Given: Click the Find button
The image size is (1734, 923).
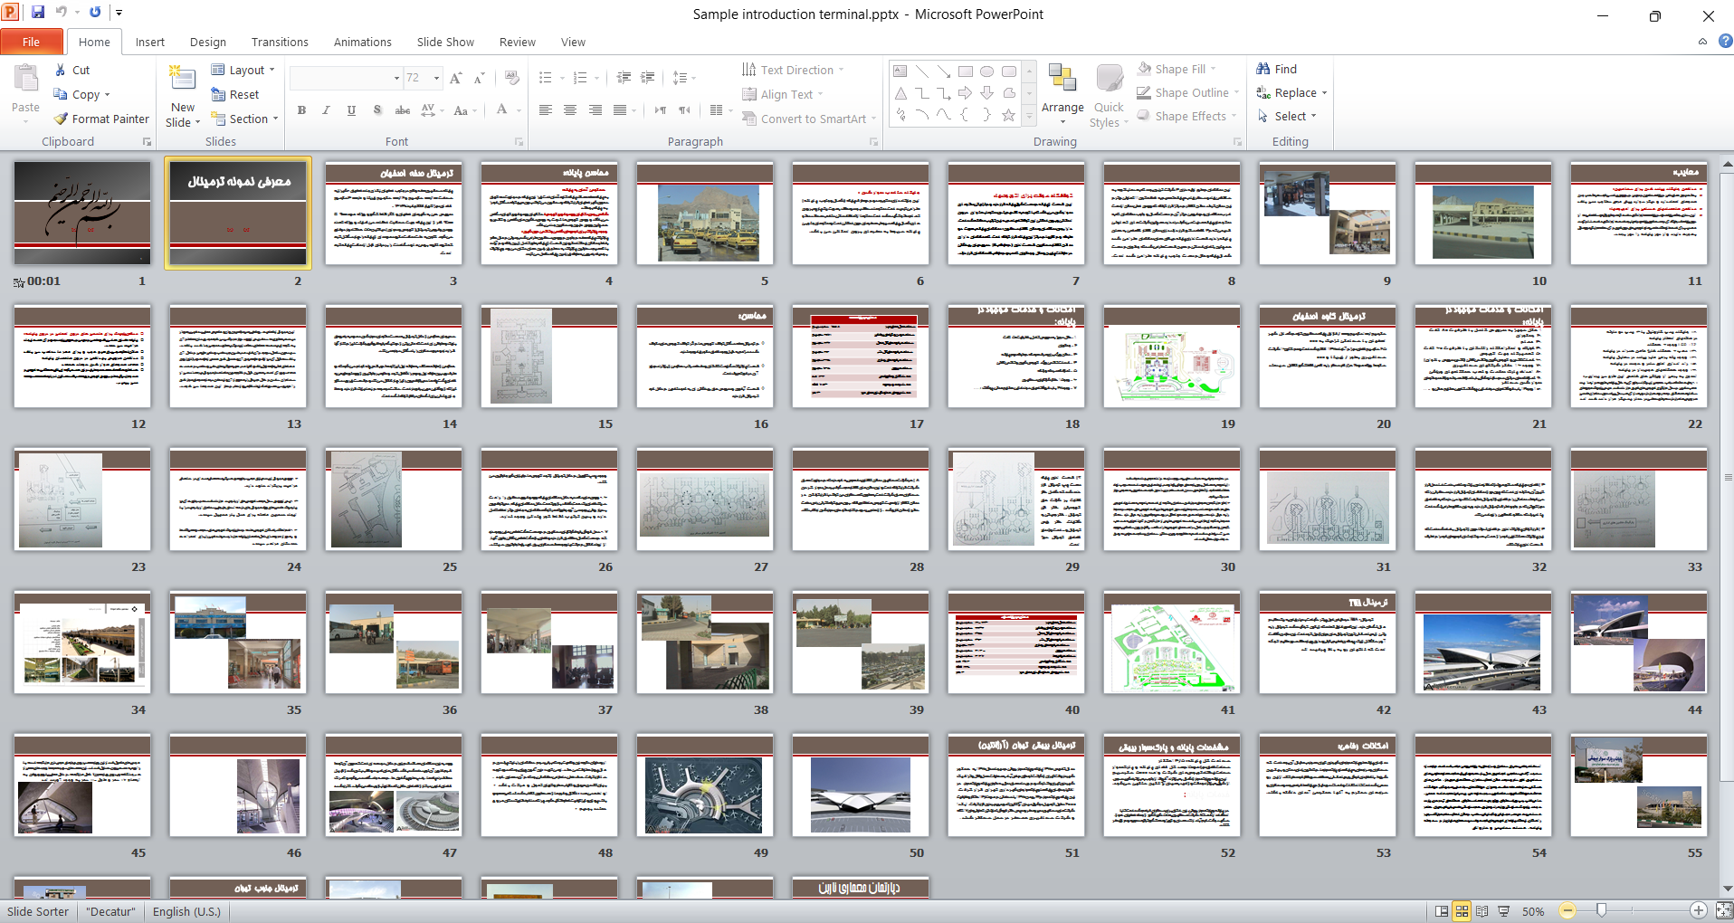Looking at the screenshot, I should click(1277, 69).
